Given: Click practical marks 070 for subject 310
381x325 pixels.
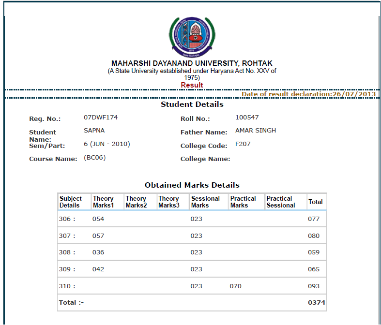Looking at the screenshot, I should click(236, 286).
